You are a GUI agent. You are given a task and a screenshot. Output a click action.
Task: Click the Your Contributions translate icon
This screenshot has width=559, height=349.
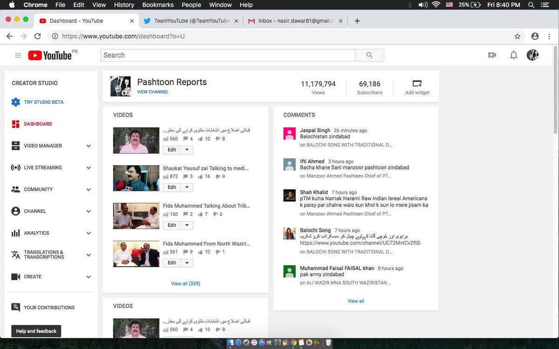point(16,307)
